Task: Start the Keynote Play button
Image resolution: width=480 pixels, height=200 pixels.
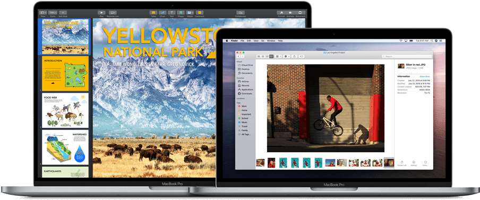Action: pos(101,13)
